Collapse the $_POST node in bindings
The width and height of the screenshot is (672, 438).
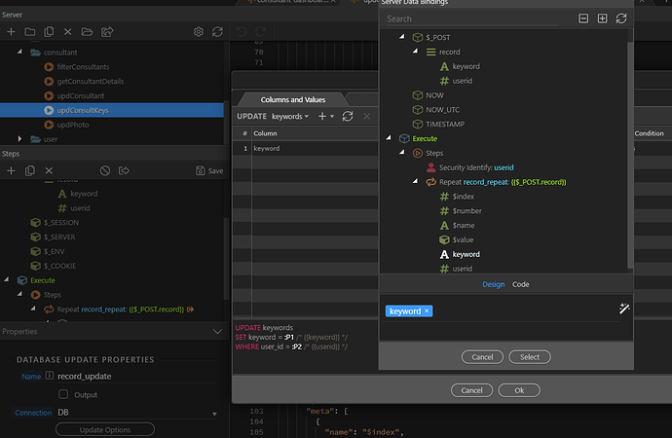click(x=404, y=36)
